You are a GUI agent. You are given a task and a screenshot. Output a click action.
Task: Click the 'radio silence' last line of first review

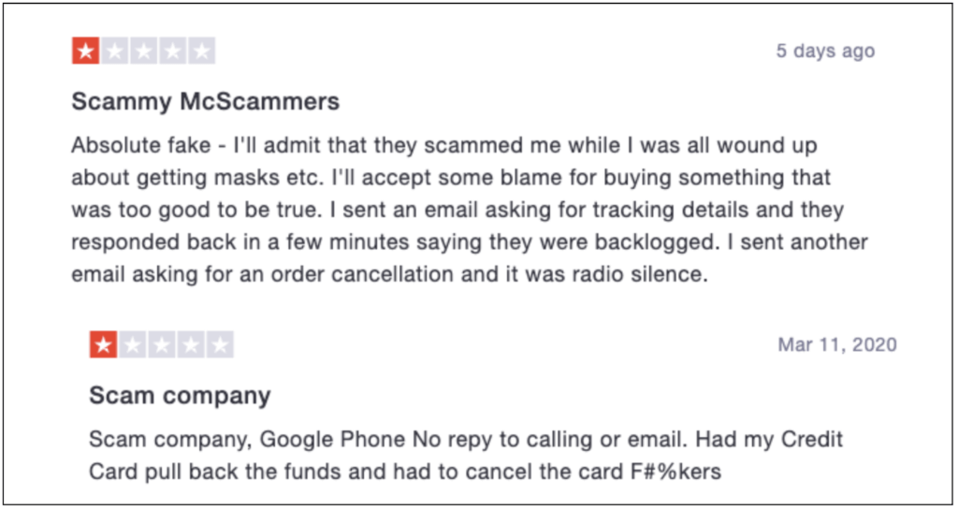[390, 274]
